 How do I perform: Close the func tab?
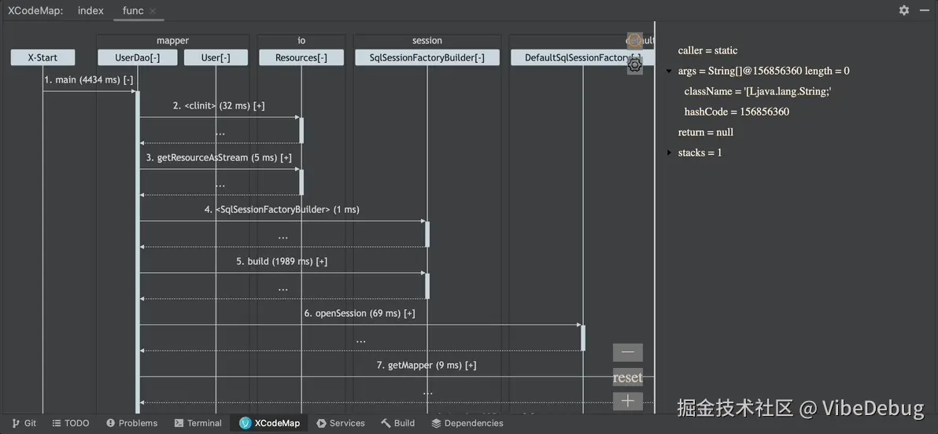pos(153,11)
